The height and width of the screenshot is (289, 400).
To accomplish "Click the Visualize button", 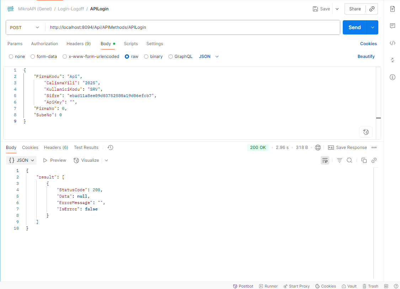I will 86,160.
